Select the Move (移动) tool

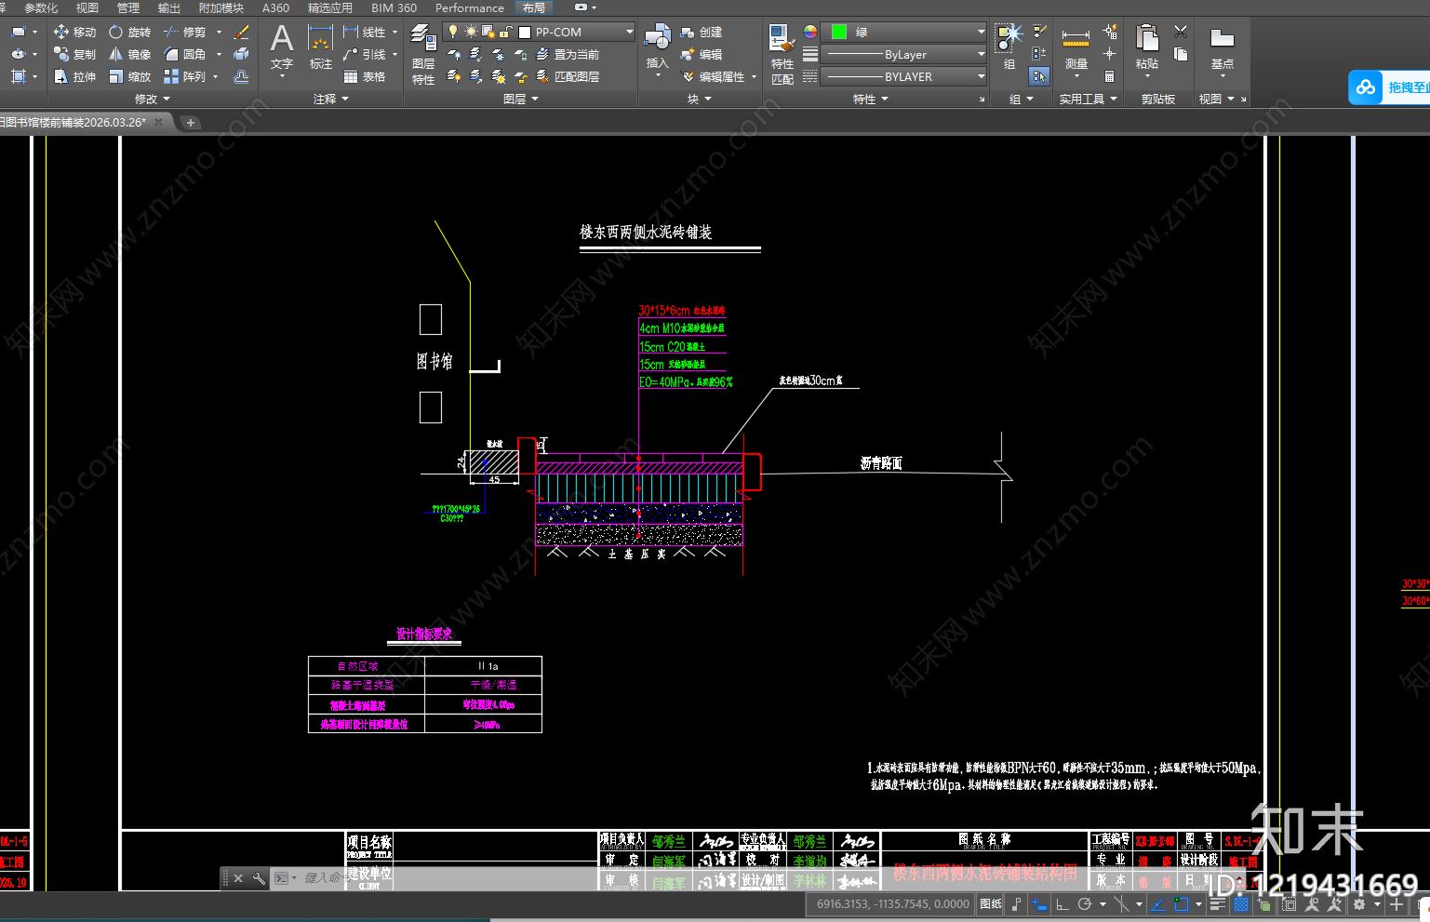74,32
